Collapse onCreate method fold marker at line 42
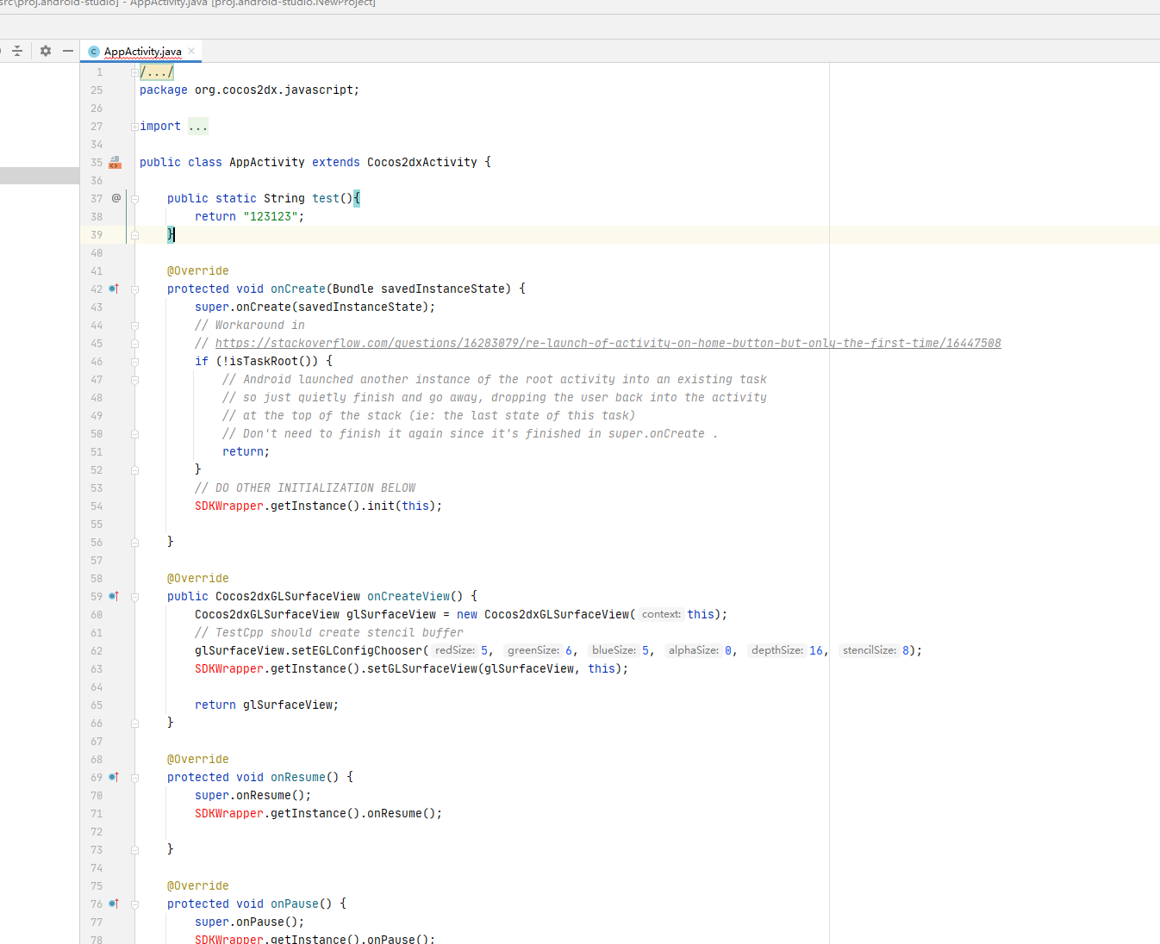This screenshot has width=1160, height=944. pyautogui.click(x=134, y=289)
